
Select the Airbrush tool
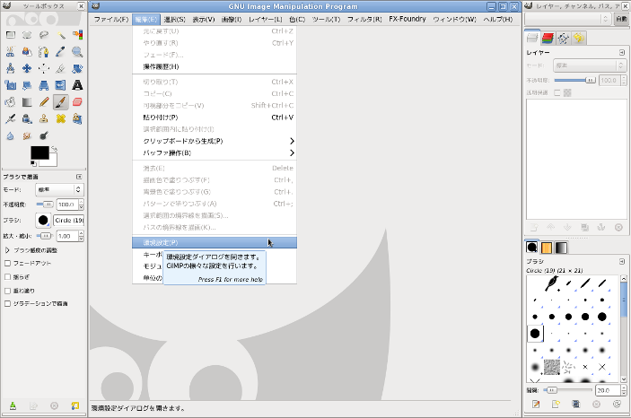click(11, 119)
